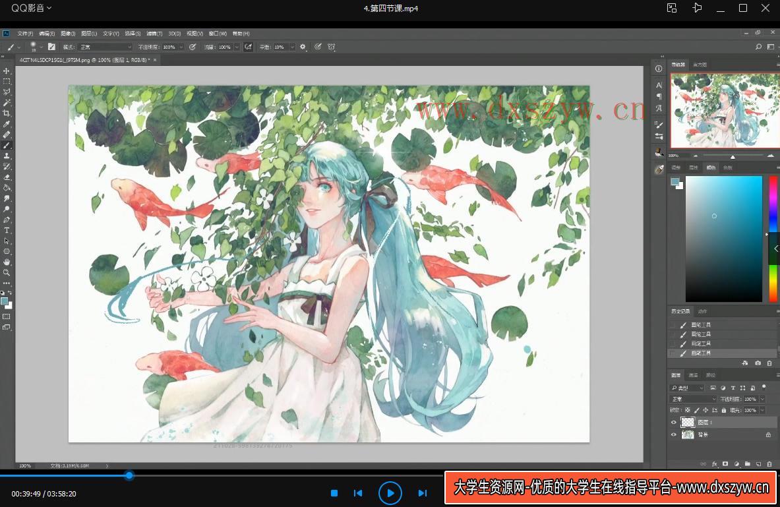
Task: Open the Glyphs panel icon
Action: point(659,108)
